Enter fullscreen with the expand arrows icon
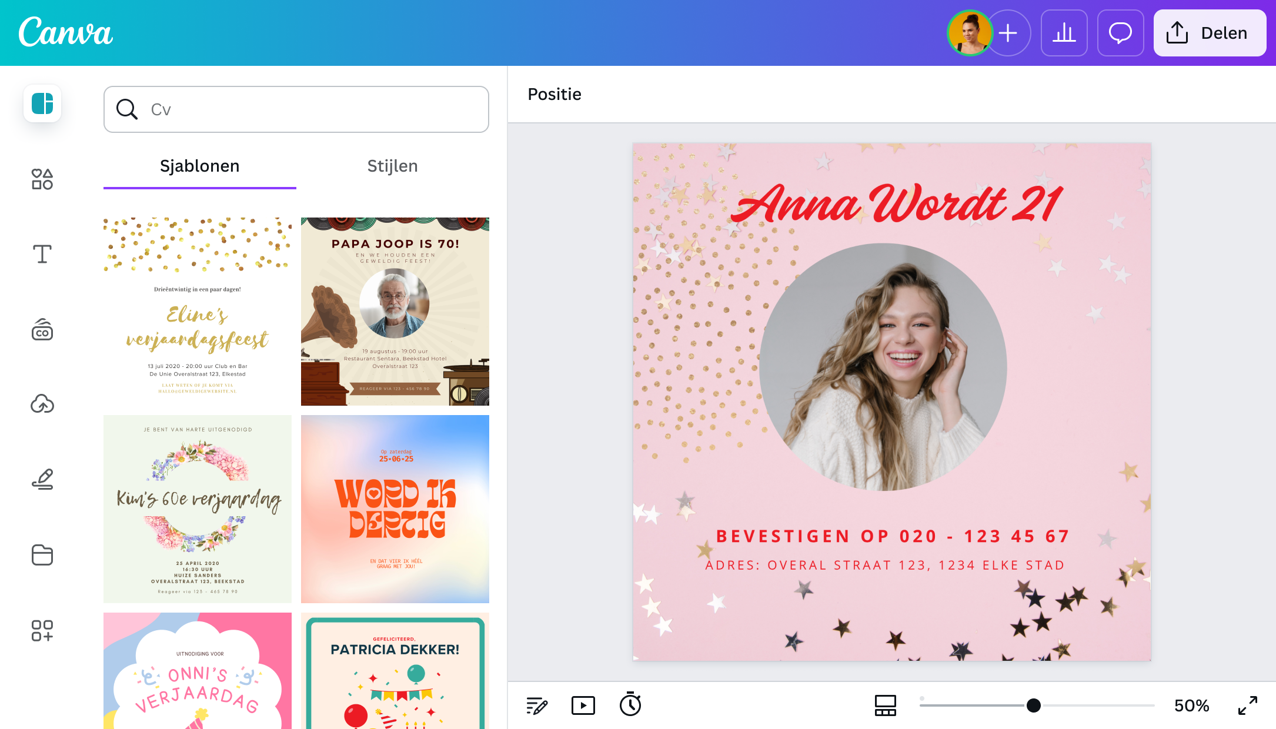Image resolution: width=1276 pixels, height=729 pixels. [1248, 705]
